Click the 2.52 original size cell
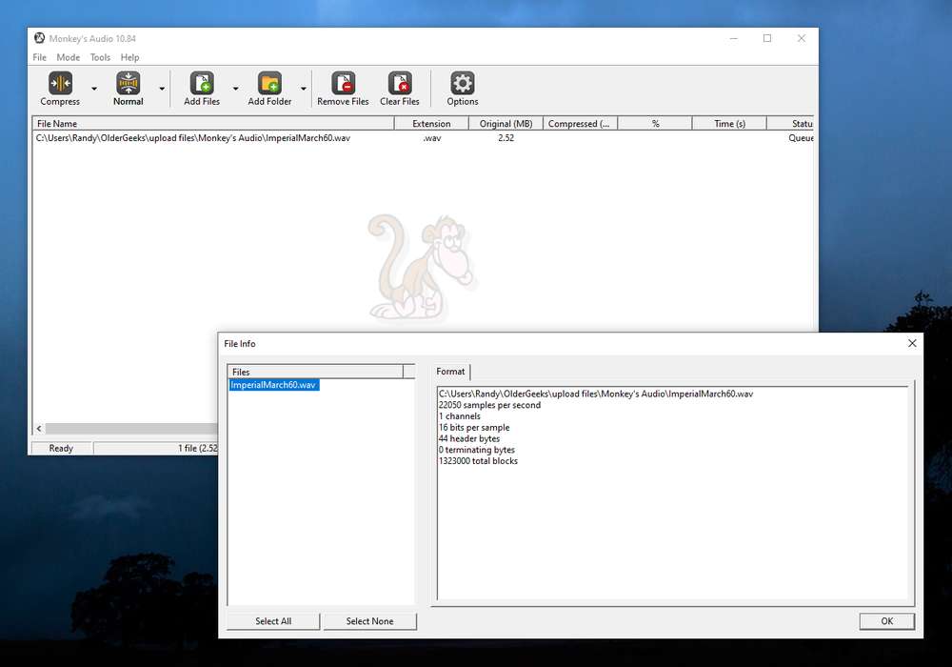Image resolution: width=952 pixels, height=667 pixels. click(506, 138)
